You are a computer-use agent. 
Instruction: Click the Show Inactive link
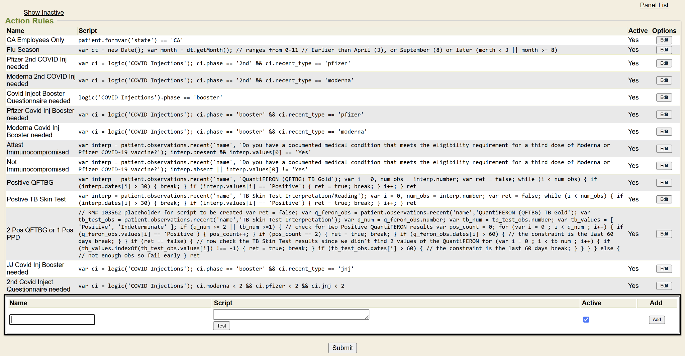tap(43, 12)
